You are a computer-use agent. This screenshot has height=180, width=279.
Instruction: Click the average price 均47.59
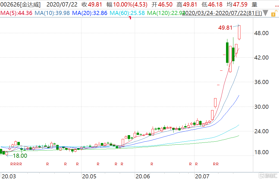pyautogui.click(x=237, y=5)
